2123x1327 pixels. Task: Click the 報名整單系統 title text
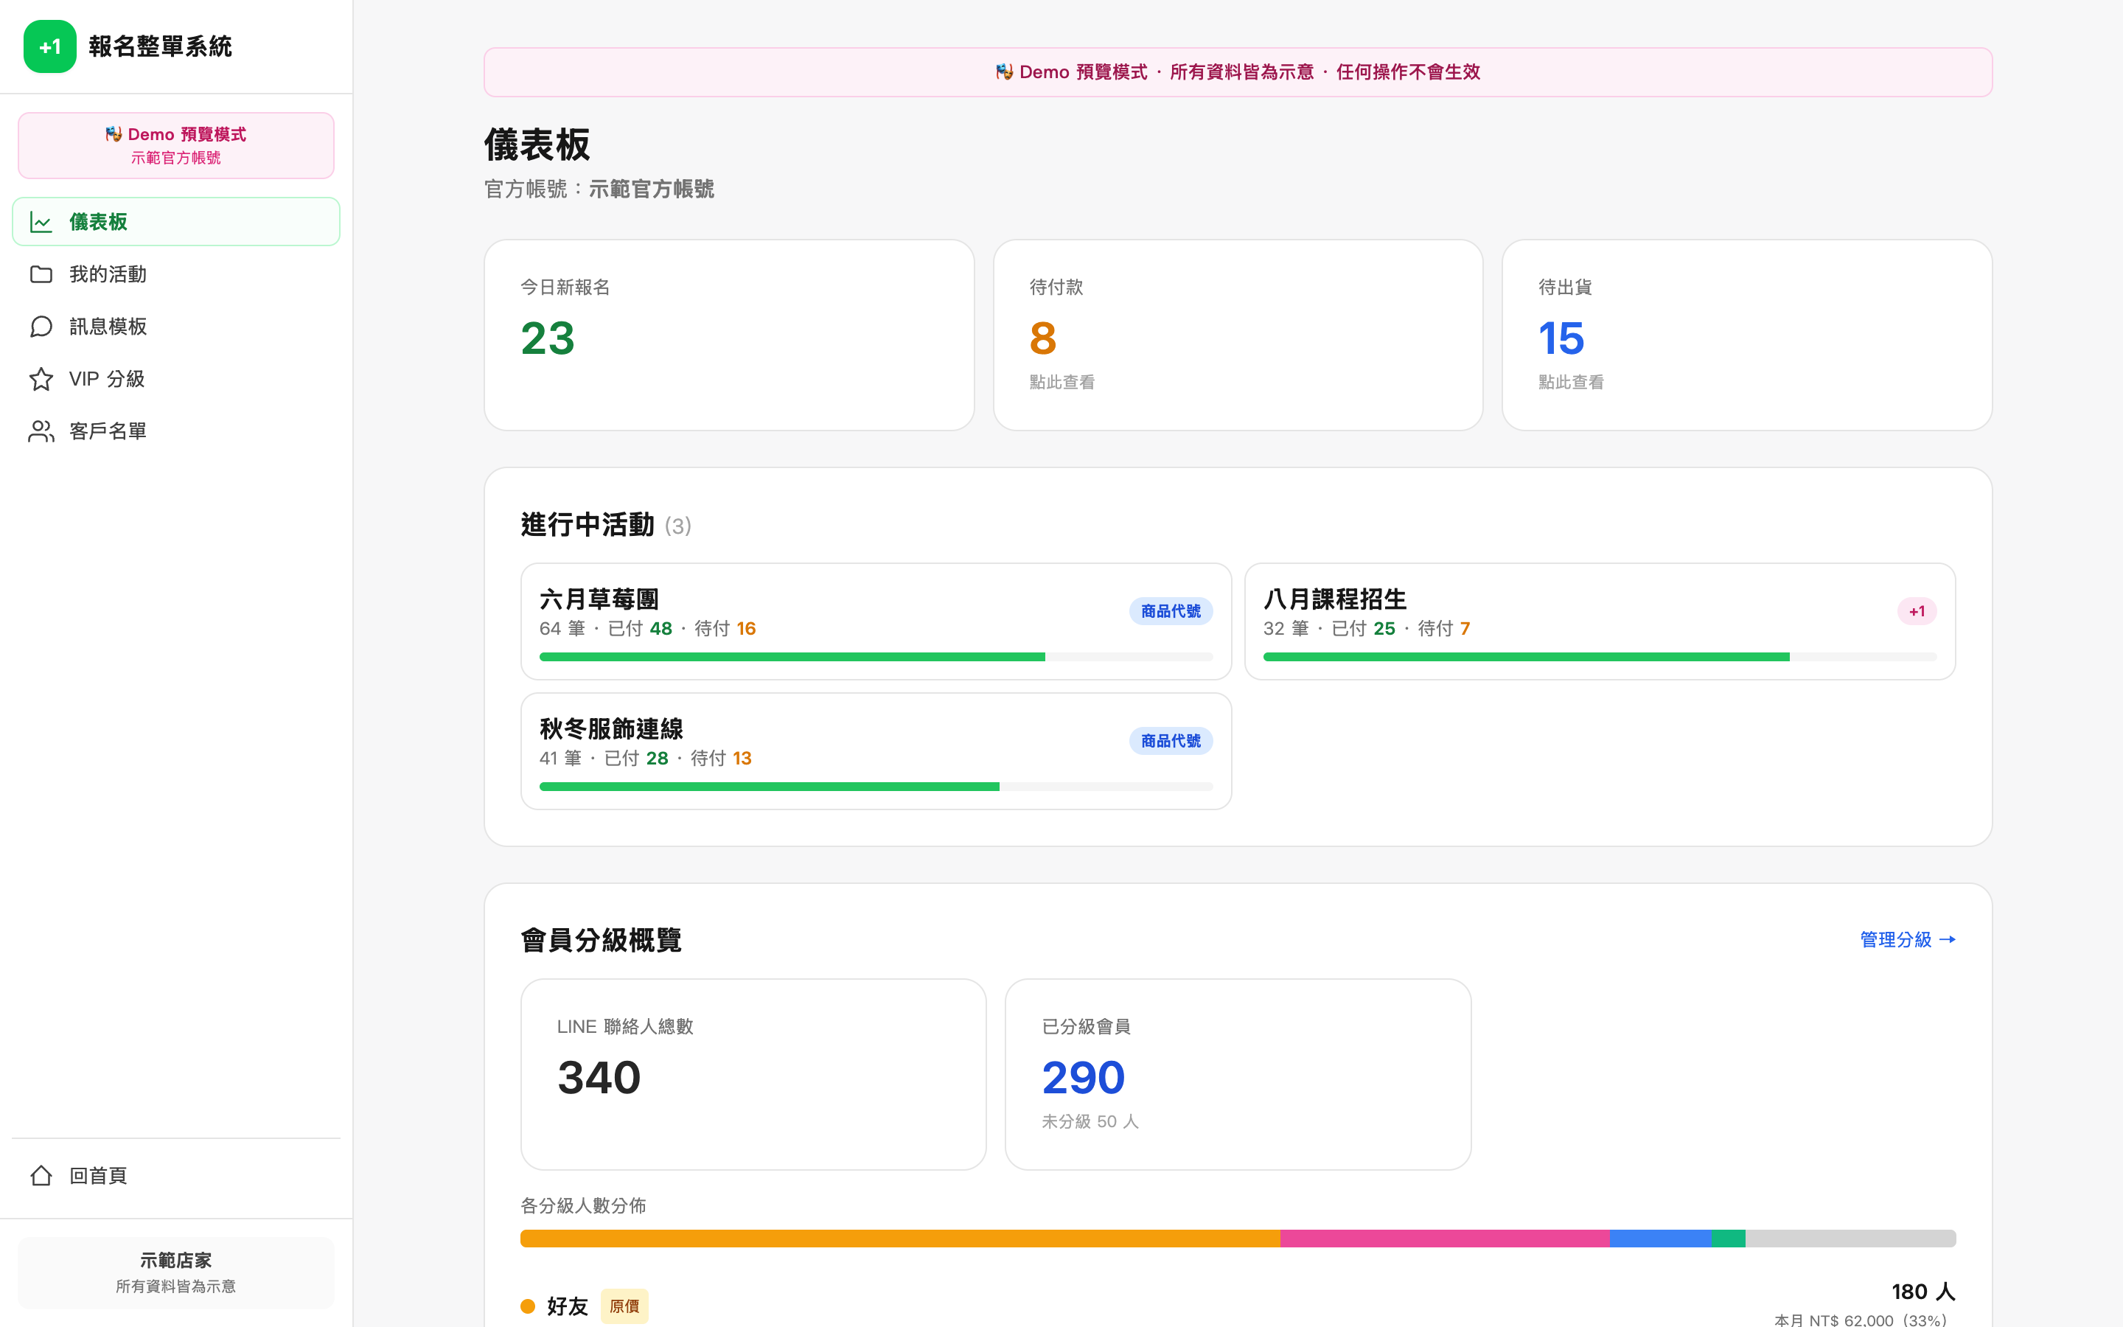[x=160, y=46]
